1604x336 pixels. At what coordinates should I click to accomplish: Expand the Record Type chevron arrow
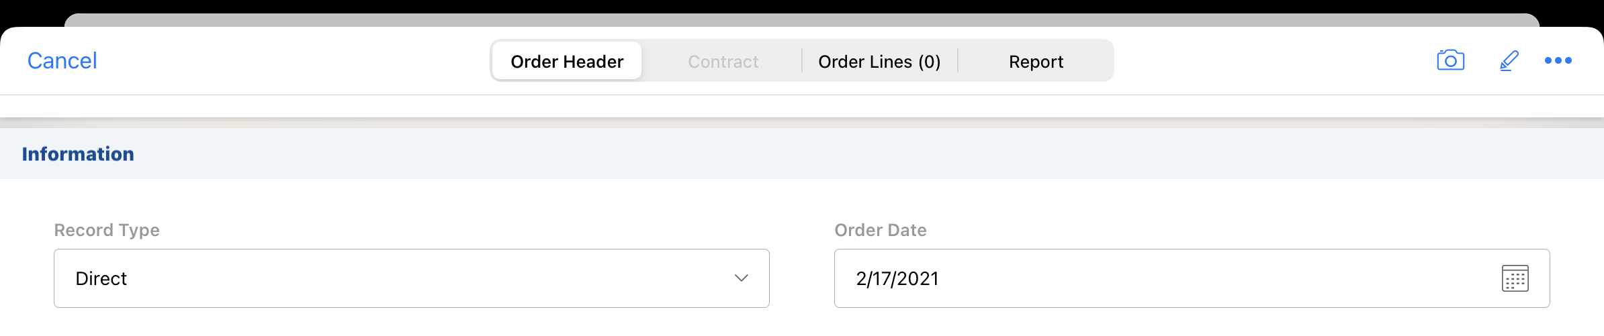(741, 278)
